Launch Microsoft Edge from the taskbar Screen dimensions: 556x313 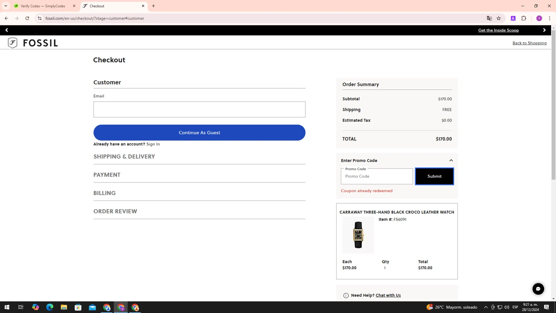pos(50,307)
